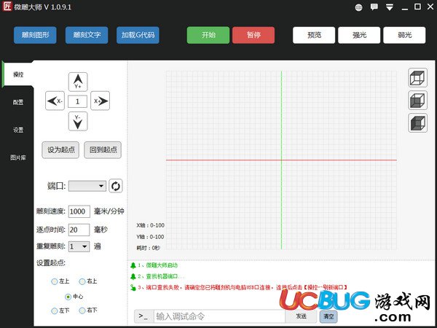Click the 回到起点 button

click(x=103, y=150)
